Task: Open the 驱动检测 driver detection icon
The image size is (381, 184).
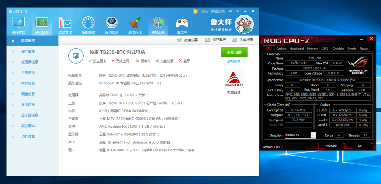Action: pos(112,25)
